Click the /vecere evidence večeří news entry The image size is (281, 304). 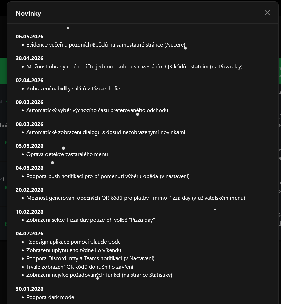106,45
